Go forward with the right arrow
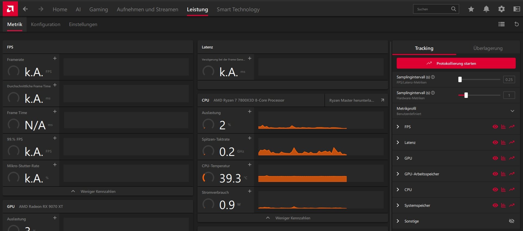 point(41,9)
